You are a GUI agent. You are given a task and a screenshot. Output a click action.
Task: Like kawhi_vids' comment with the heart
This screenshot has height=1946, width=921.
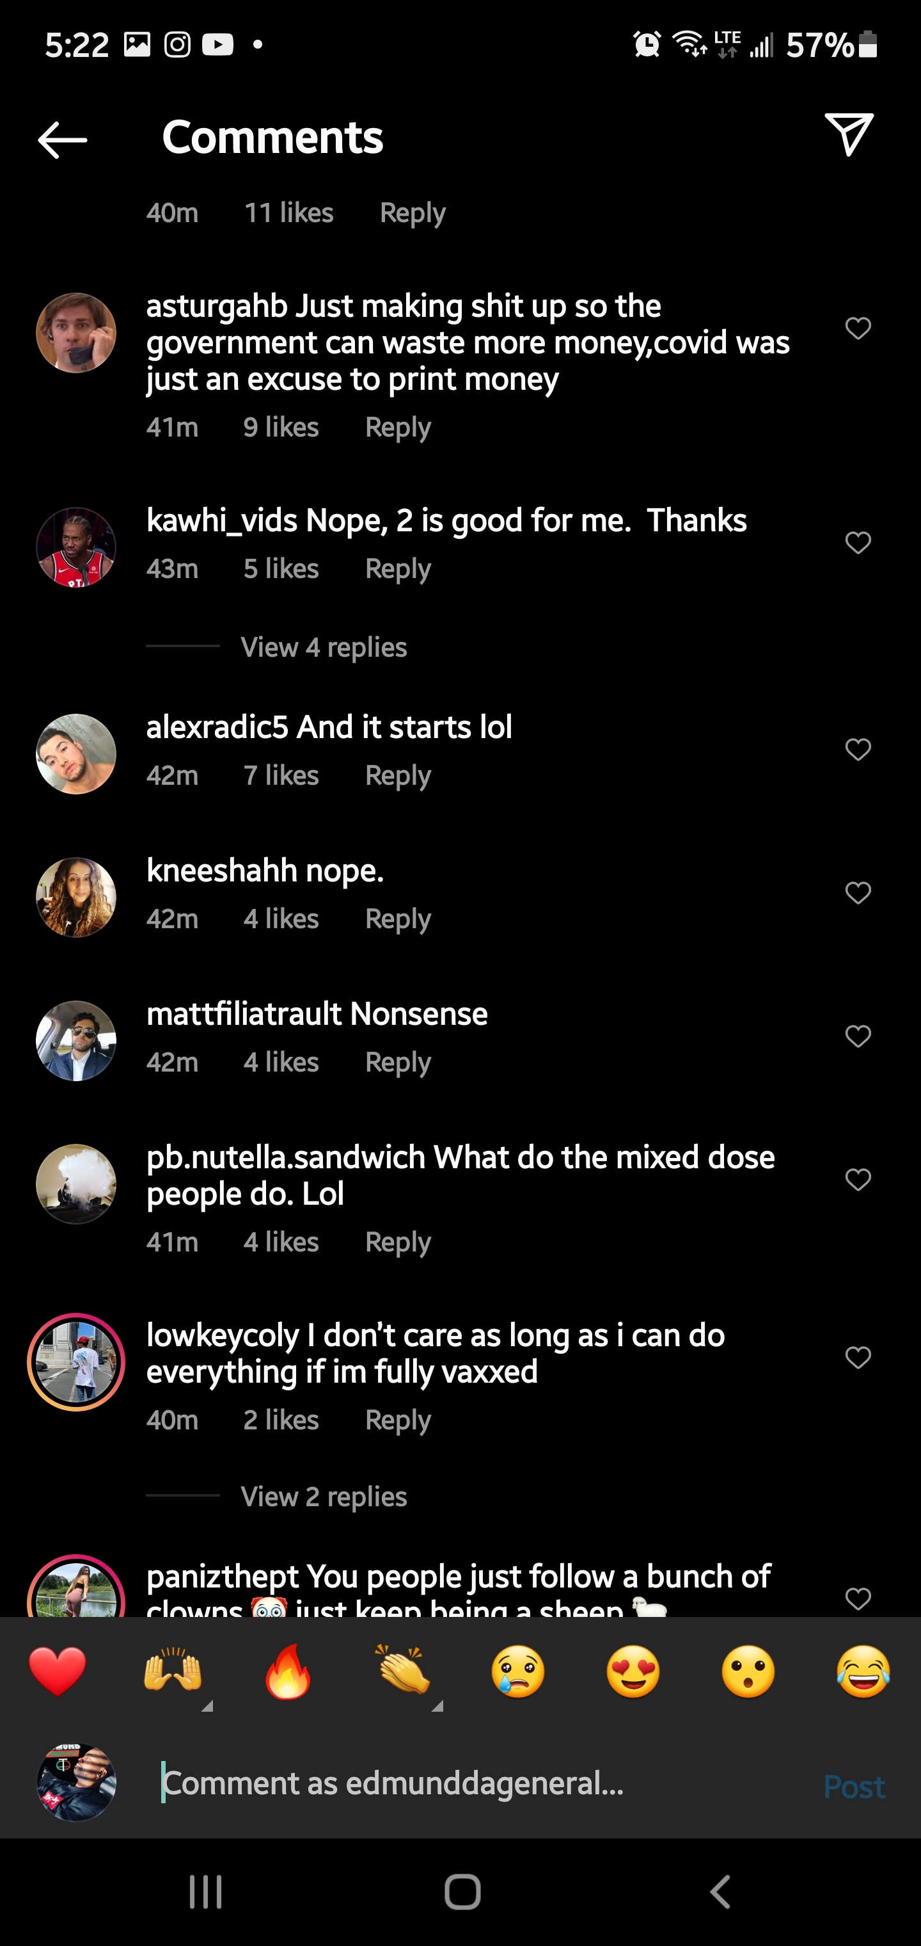pos(858,542)
